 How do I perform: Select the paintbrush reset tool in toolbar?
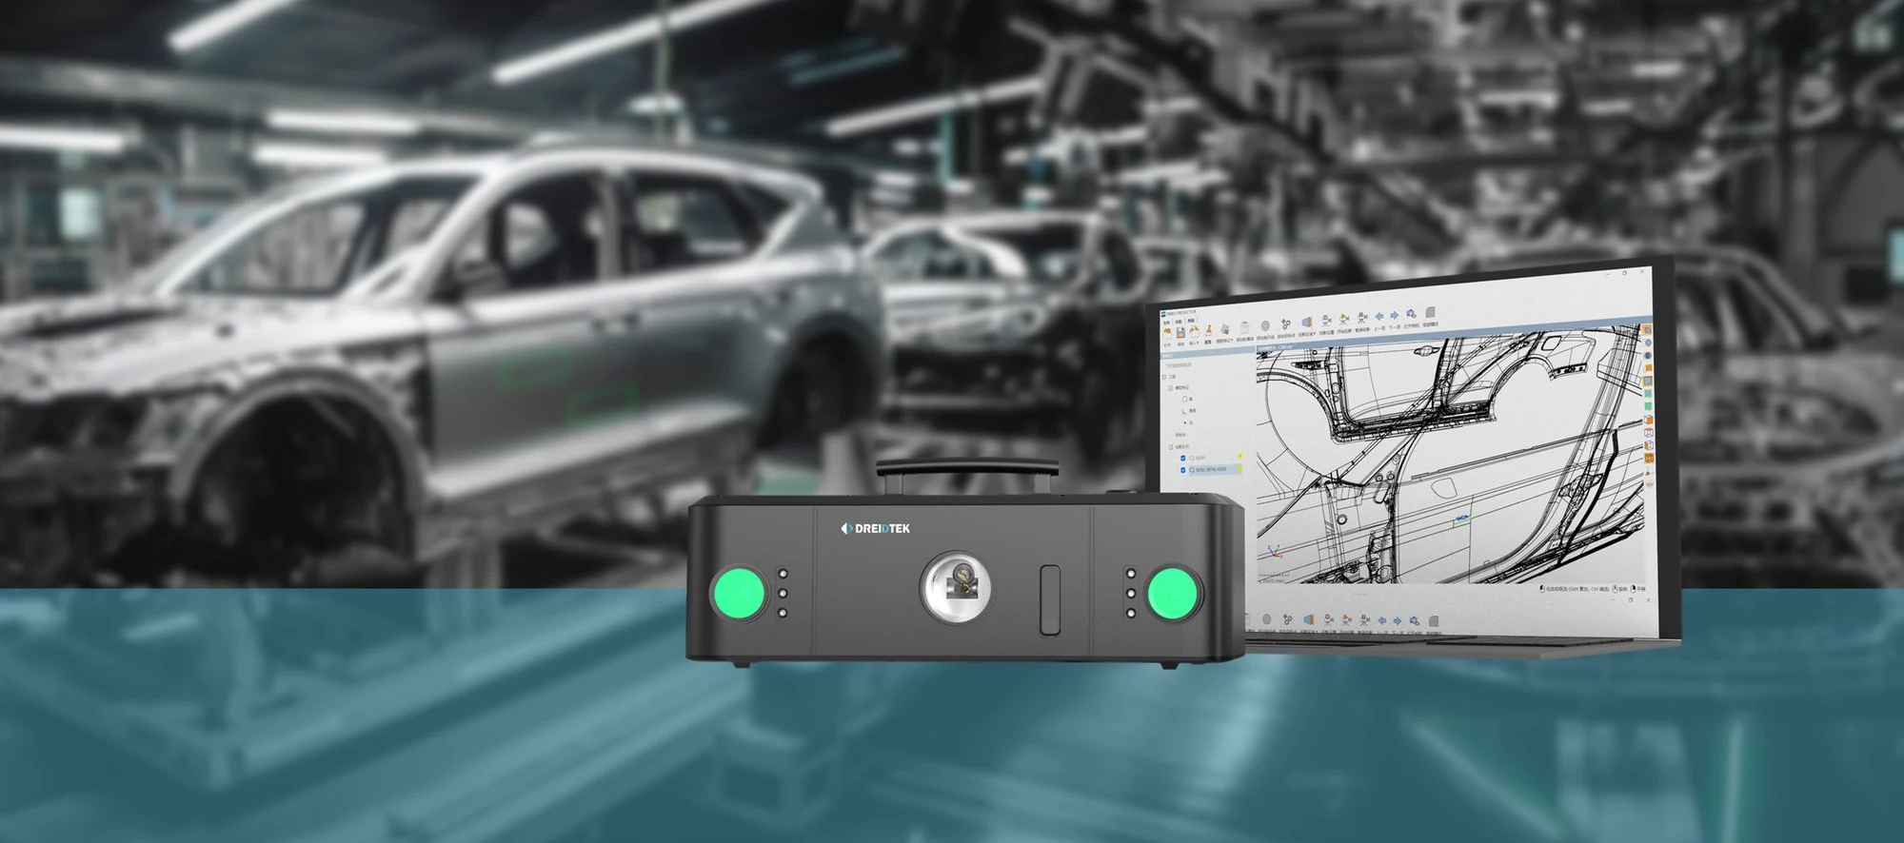(1208, 330)
